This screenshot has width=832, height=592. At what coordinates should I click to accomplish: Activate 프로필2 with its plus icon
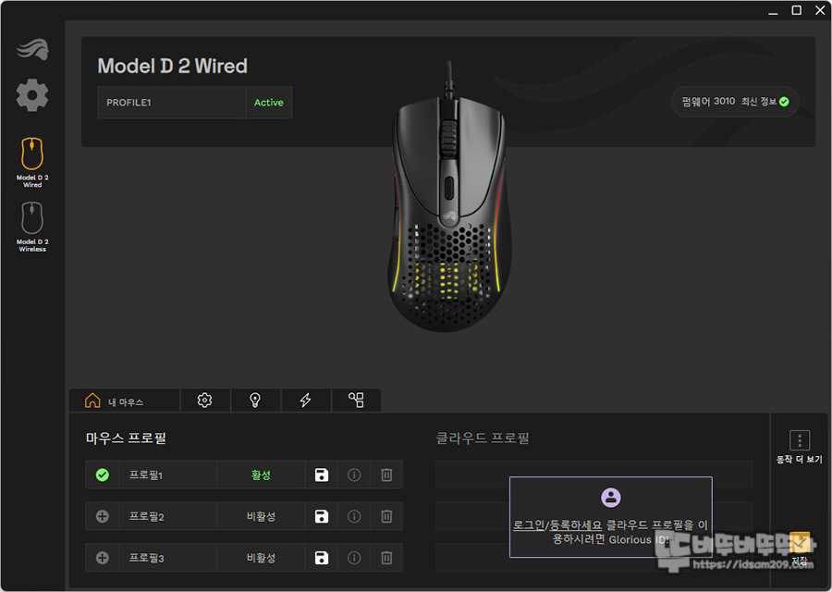tap(103, 516)
